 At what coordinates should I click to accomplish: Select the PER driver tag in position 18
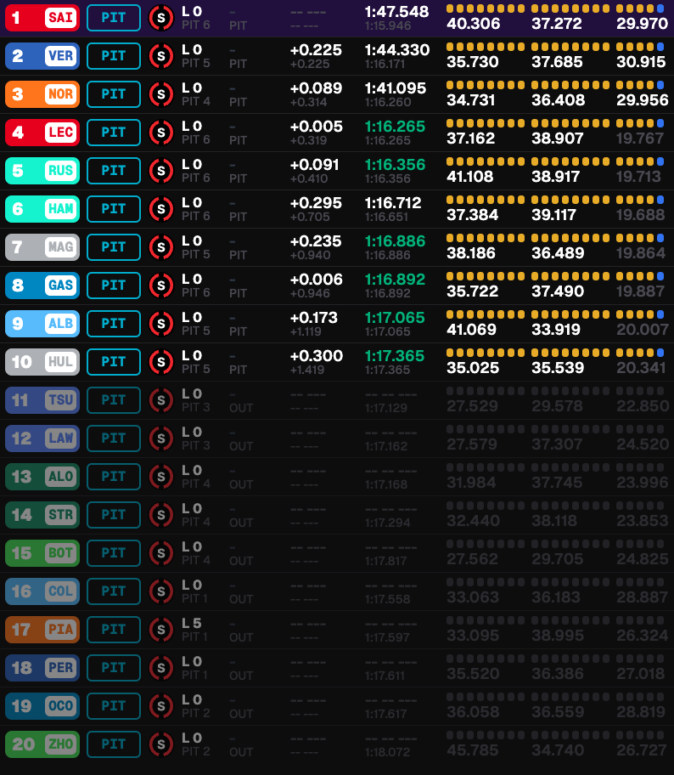tap(42, 668)
